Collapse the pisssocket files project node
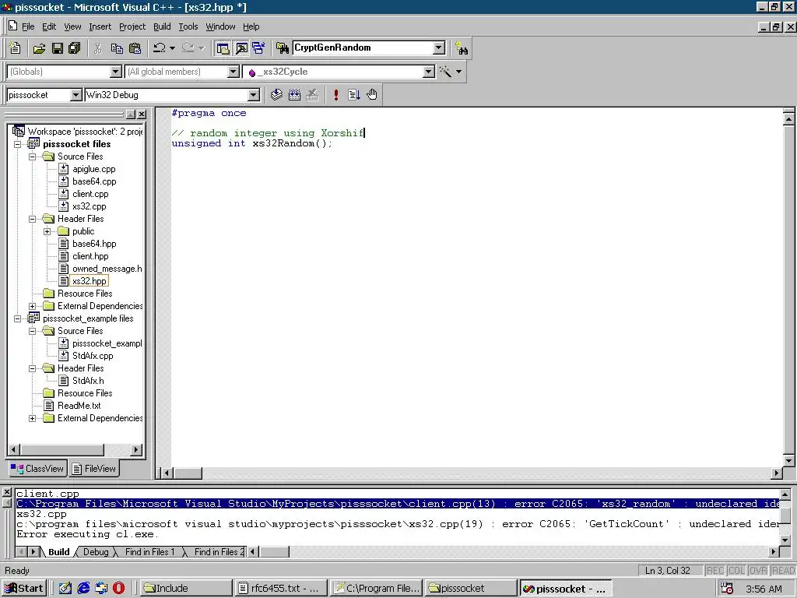This screenshot has height=598, width=797. point(18,144)
